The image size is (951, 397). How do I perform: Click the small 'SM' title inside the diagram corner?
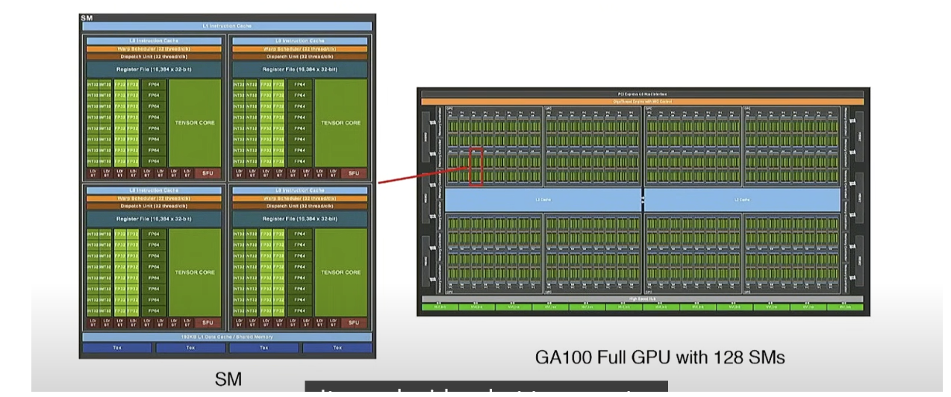pyautogui.click(x=85, y=17)
